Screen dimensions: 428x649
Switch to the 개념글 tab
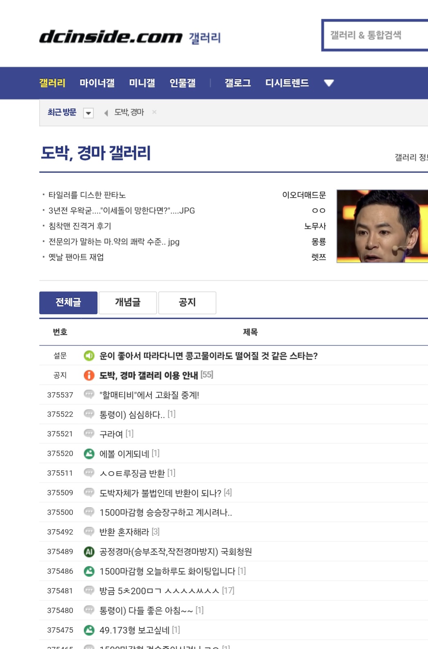[x=128, y=303]
